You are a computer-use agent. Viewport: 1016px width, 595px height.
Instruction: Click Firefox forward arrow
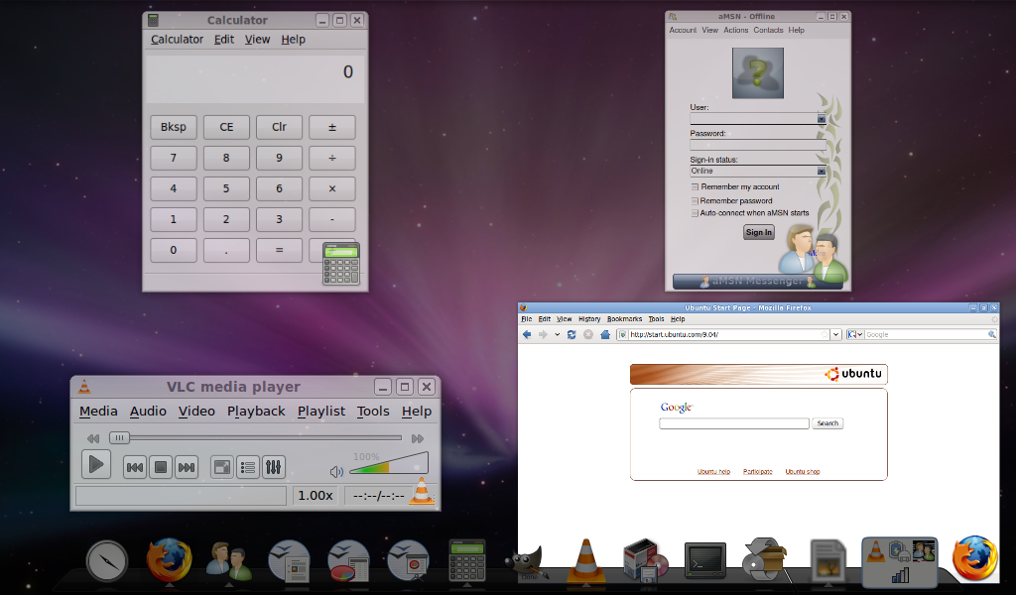click(543, 335)
